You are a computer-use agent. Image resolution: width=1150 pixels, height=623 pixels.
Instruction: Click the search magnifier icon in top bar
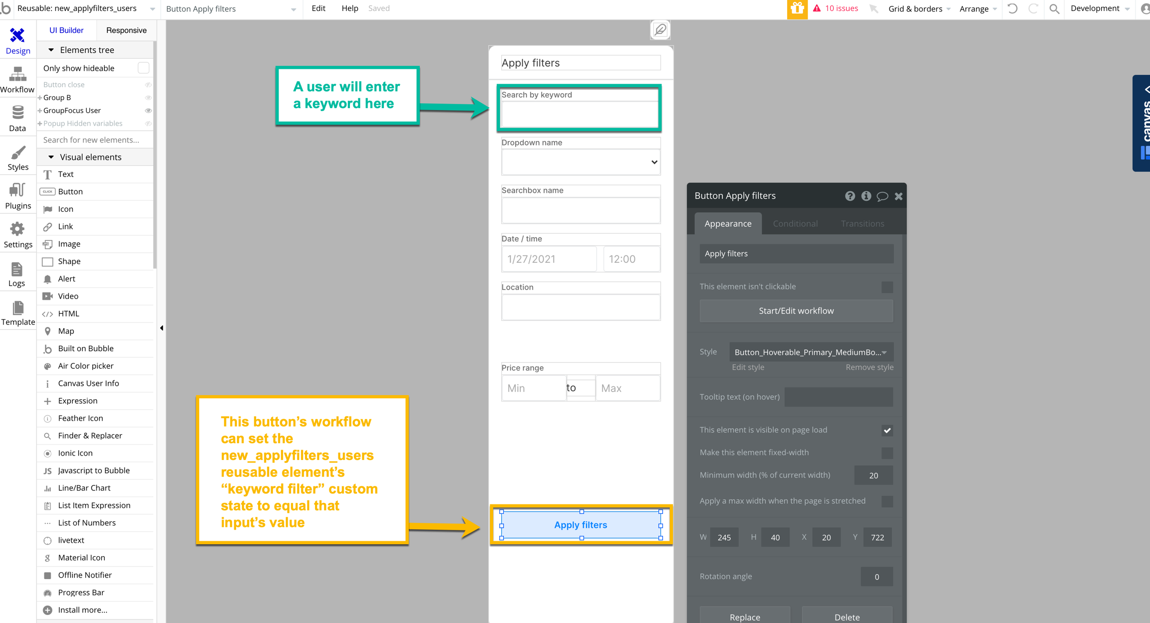(x=1054, y=8)
